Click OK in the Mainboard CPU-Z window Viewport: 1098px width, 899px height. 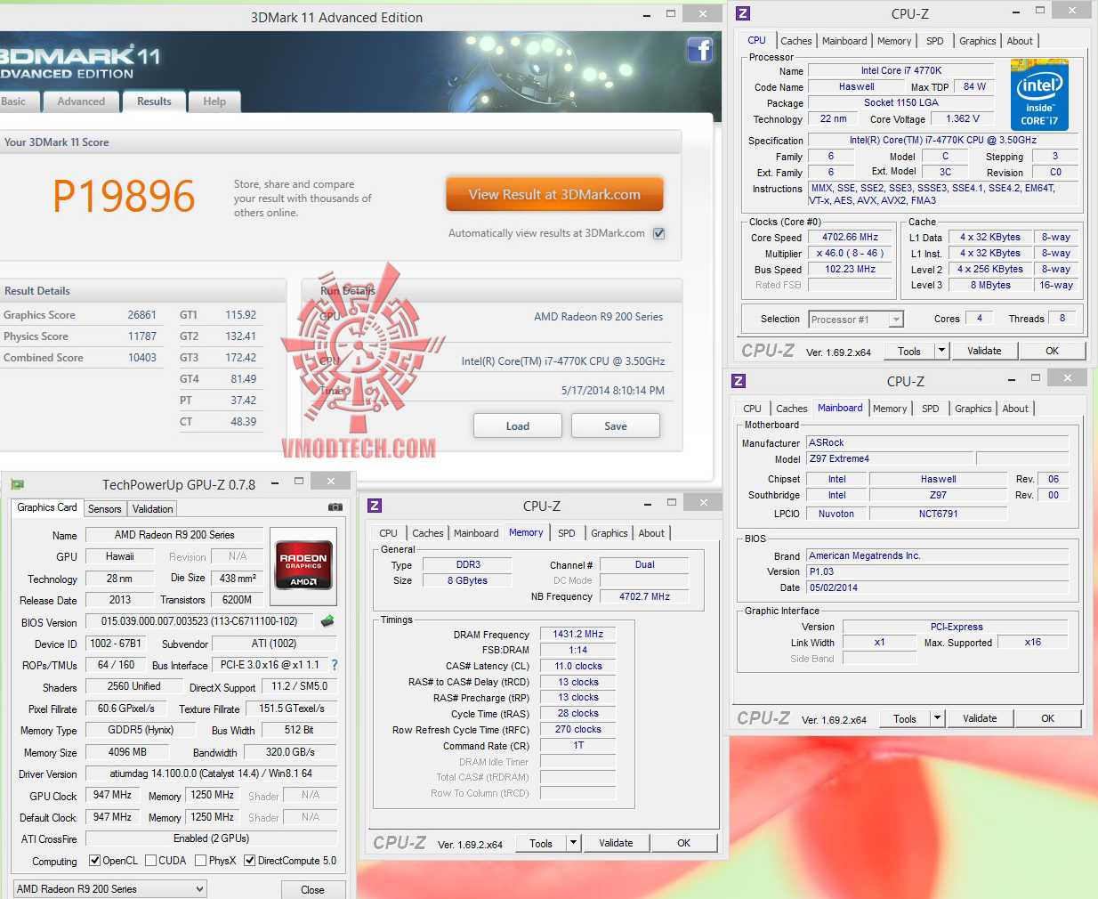[x=1047, y=718]
